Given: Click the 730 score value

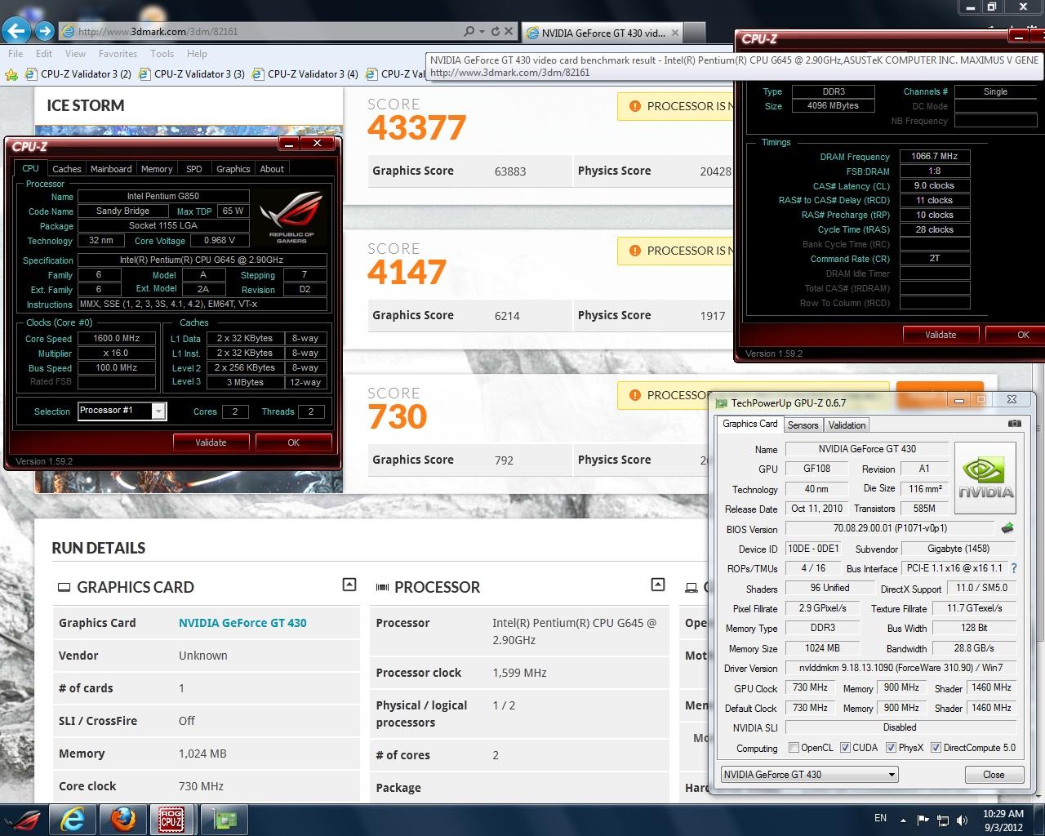Looking at the screenshot, I should pyautogui.click(x=398, y=416).
